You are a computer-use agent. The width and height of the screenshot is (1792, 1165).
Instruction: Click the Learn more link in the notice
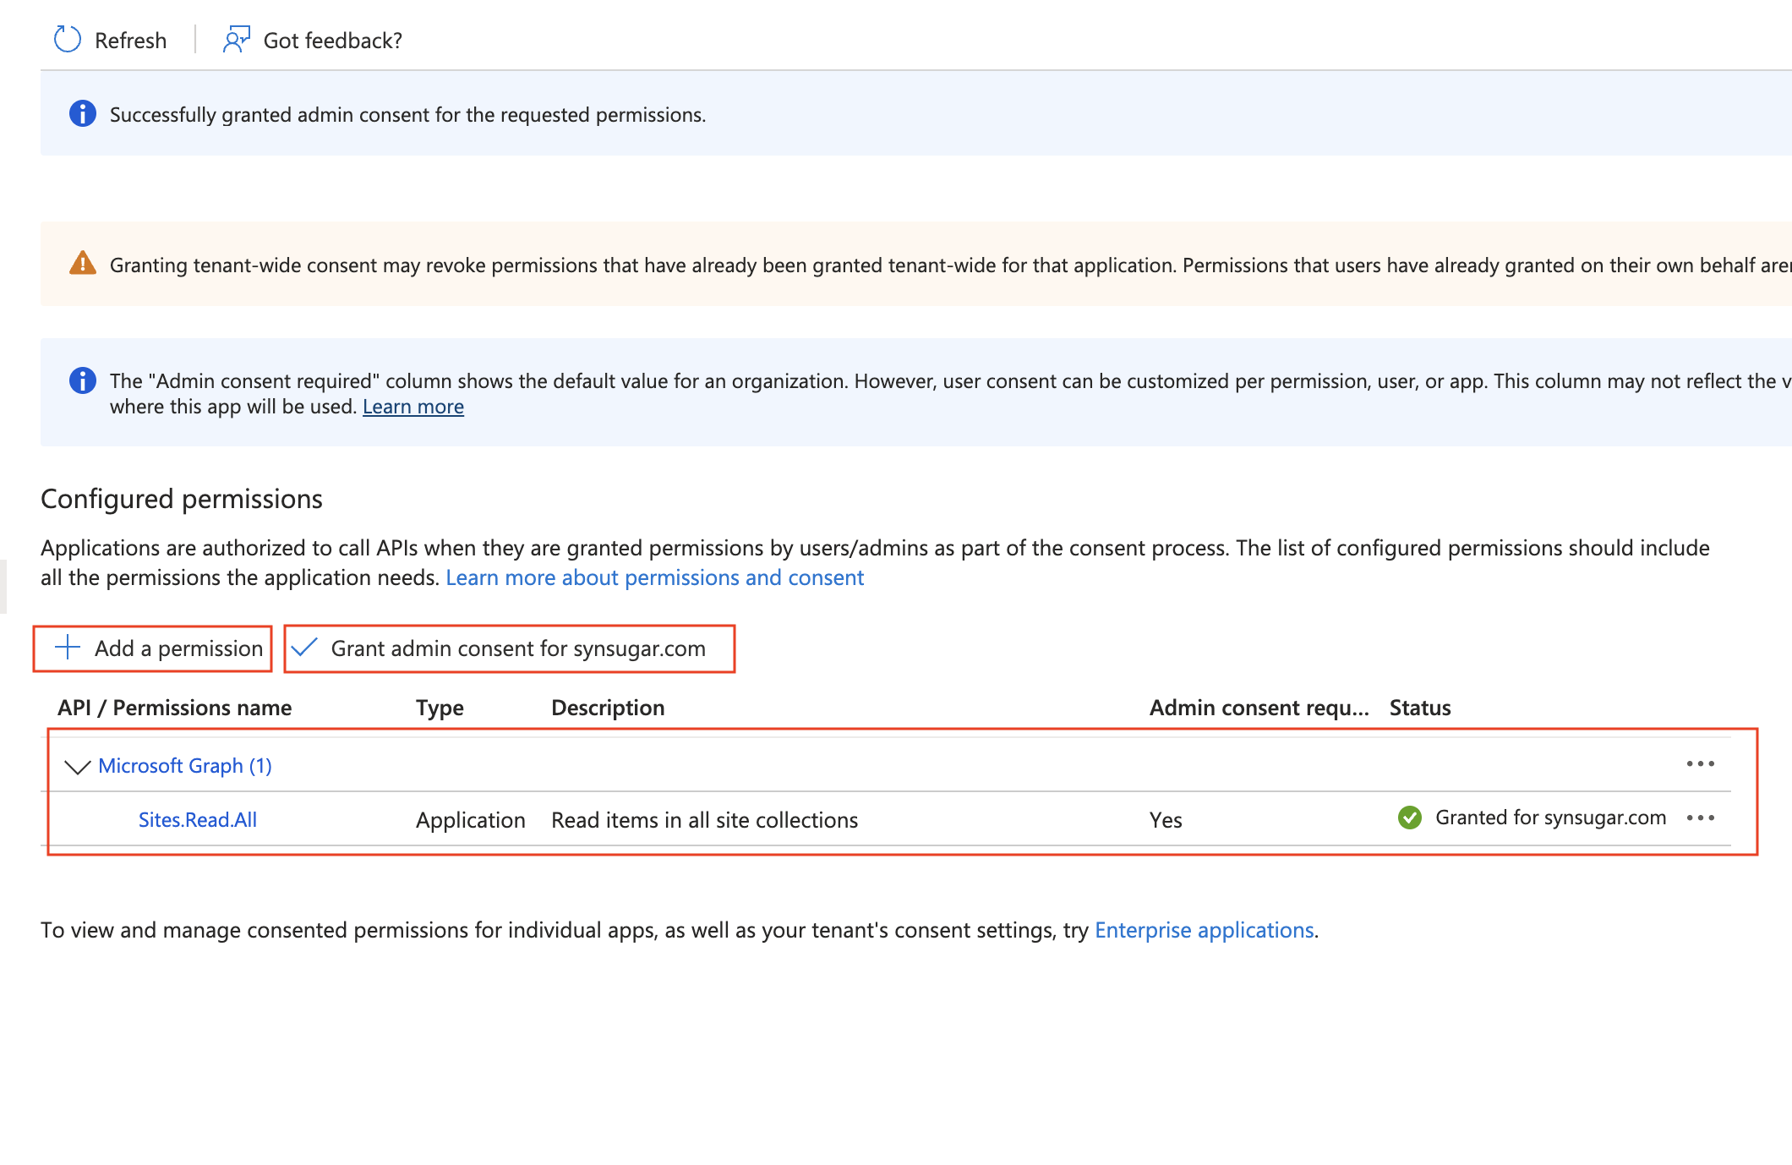click(x=412, y=407)
